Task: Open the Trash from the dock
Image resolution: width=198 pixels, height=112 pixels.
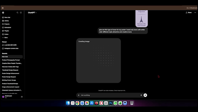Action: (x=132, y=103)
